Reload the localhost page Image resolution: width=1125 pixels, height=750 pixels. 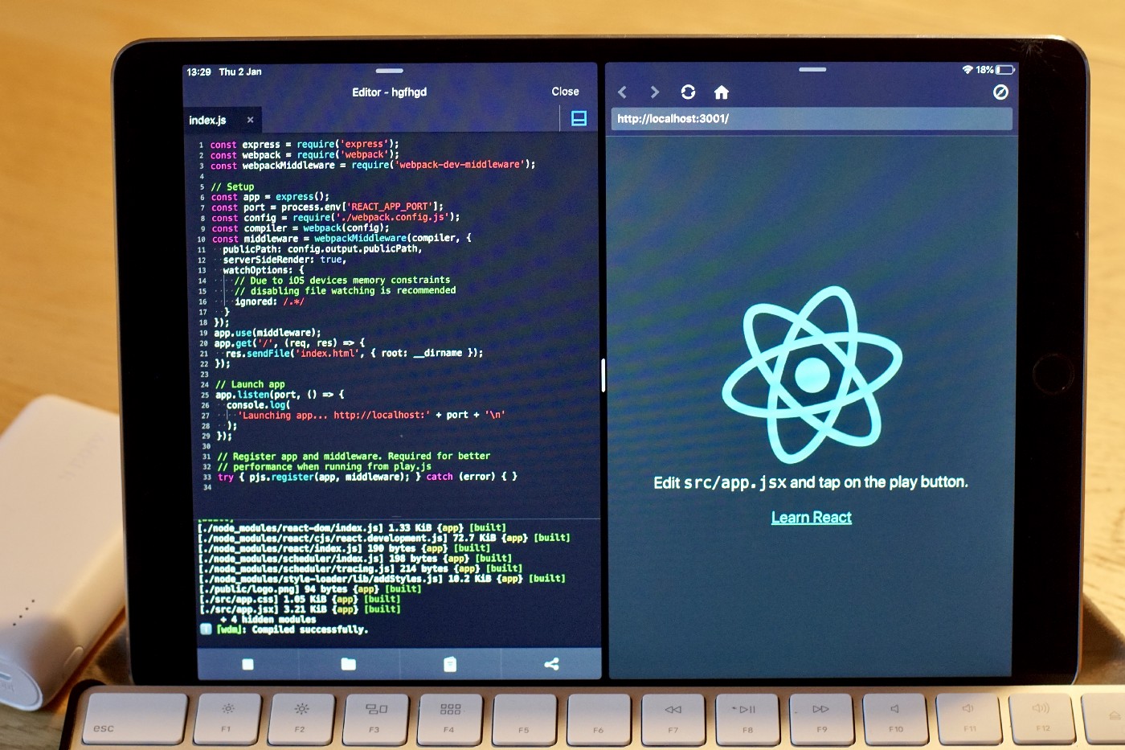point(688,92)
